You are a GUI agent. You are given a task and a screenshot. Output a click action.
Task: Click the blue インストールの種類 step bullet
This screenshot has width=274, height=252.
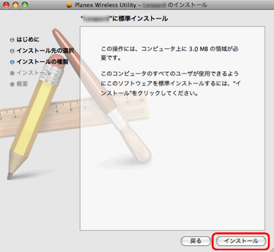point(12,62)
